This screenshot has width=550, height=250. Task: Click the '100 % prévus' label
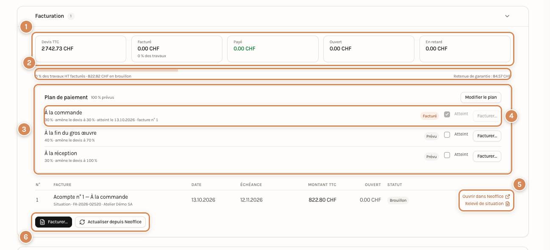102,97
